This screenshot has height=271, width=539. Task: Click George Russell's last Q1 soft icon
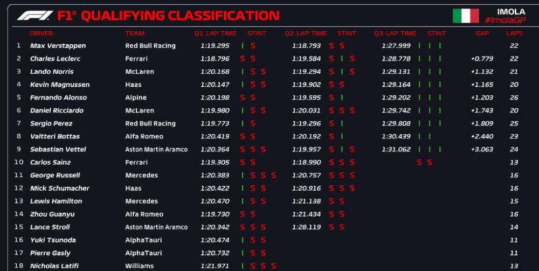pyautogui.click(x=274, y=176)
